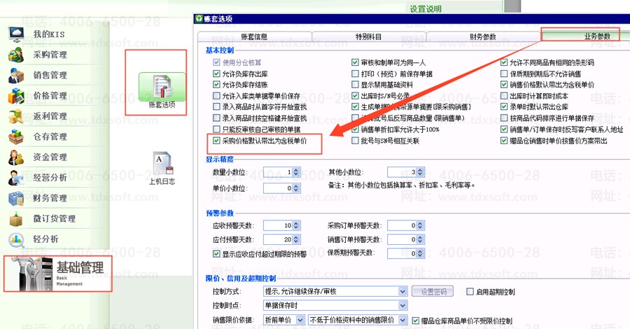Click the 设置密码 button
Viewport: 630px width, 329px height.
[433, 291]
